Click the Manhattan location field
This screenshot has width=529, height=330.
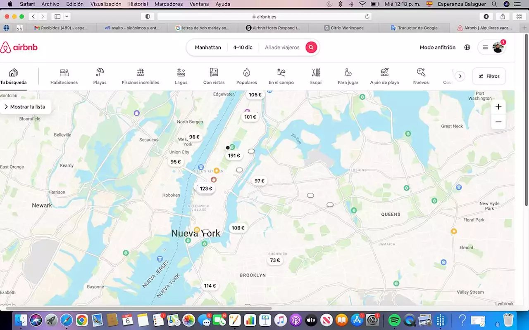pyautogui.click(x=208, y=47)
